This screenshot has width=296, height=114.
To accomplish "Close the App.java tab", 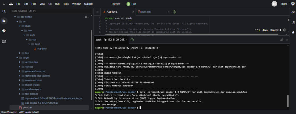I will click(133, 12).
